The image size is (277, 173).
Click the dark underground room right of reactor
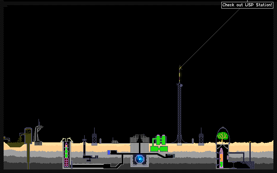click(170, 156)
